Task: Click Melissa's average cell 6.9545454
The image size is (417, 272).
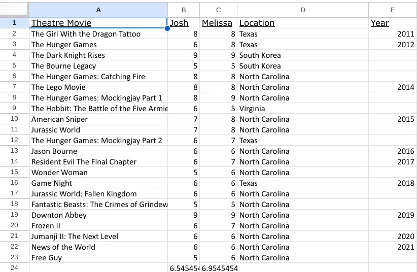Action: click(218, 267)
